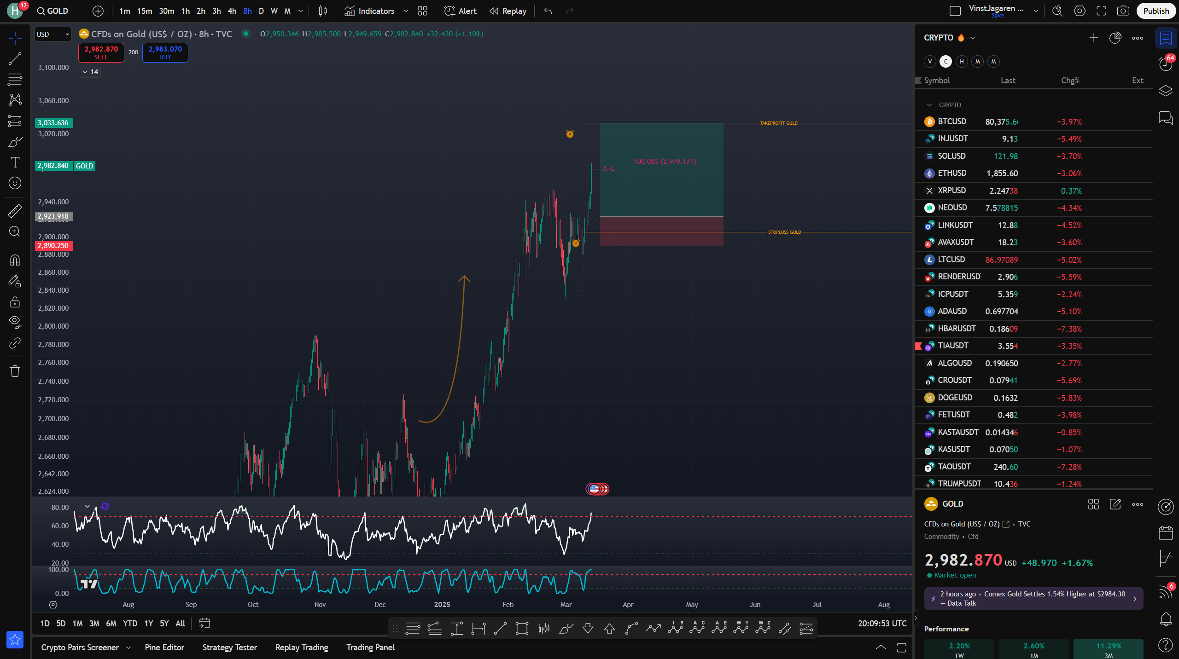Click the red 2,890.250 price label

pos(53,246)
